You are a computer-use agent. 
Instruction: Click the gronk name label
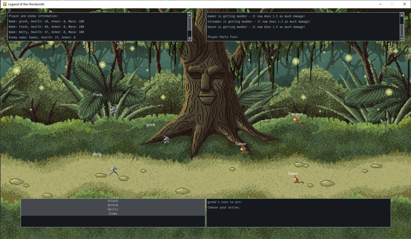[151, 125]
